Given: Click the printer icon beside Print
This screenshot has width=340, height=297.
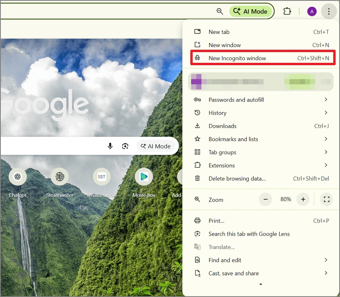Looking at the screenshot, I should pyautogui.click(x=197, y=220).
